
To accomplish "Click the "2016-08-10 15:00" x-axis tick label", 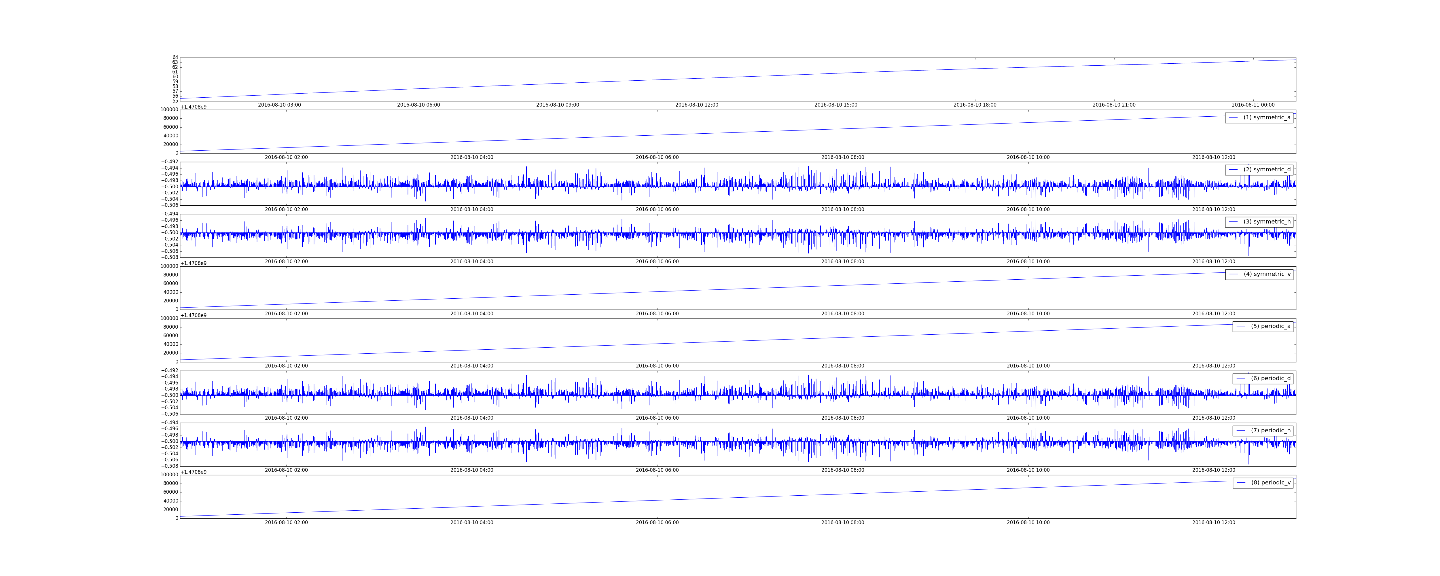I will pos(836,105).
